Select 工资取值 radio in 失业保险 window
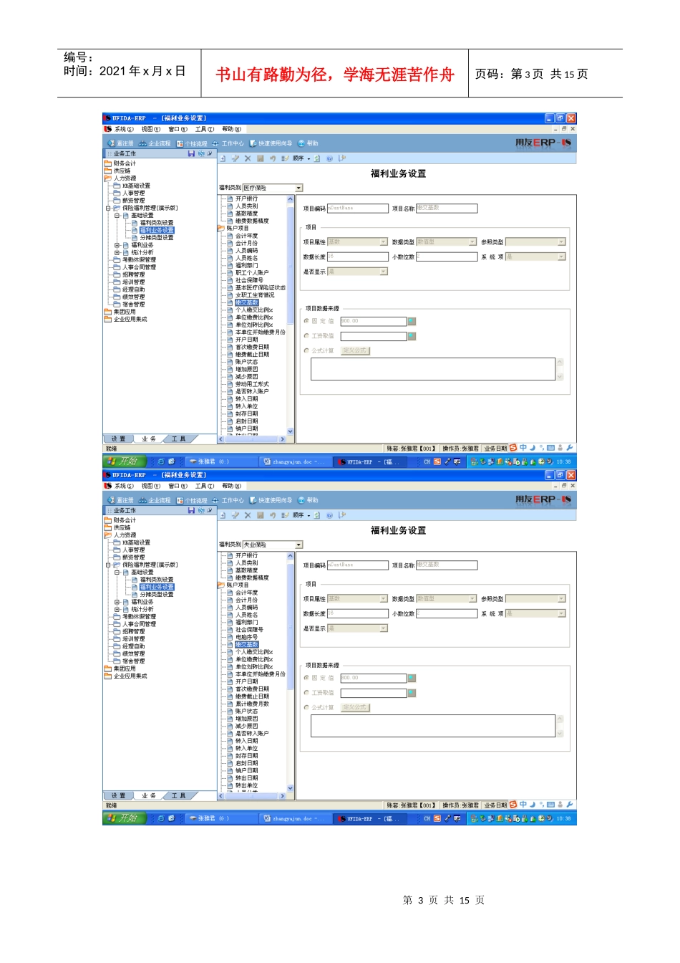Screen dimensions: 680x963 click(306, 693)
